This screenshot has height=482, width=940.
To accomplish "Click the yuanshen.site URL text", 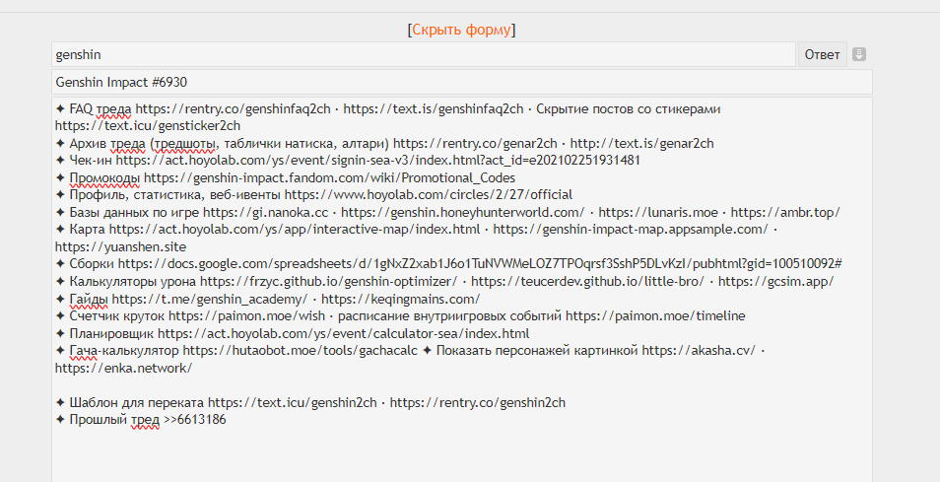I will pyautogui.click(x=120, y=246).
